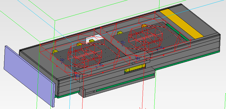
Task: Click the green PCB edge along the bottom right
Action: click(187, 60)
